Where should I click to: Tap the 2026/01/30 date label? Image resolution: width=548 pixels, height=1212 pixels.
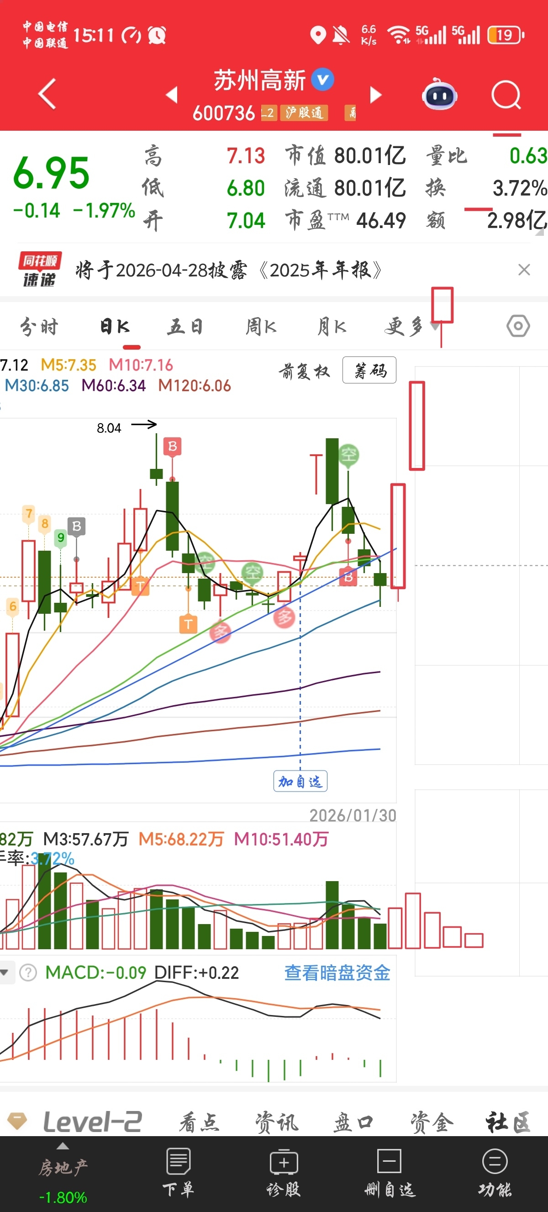[353, 815]
